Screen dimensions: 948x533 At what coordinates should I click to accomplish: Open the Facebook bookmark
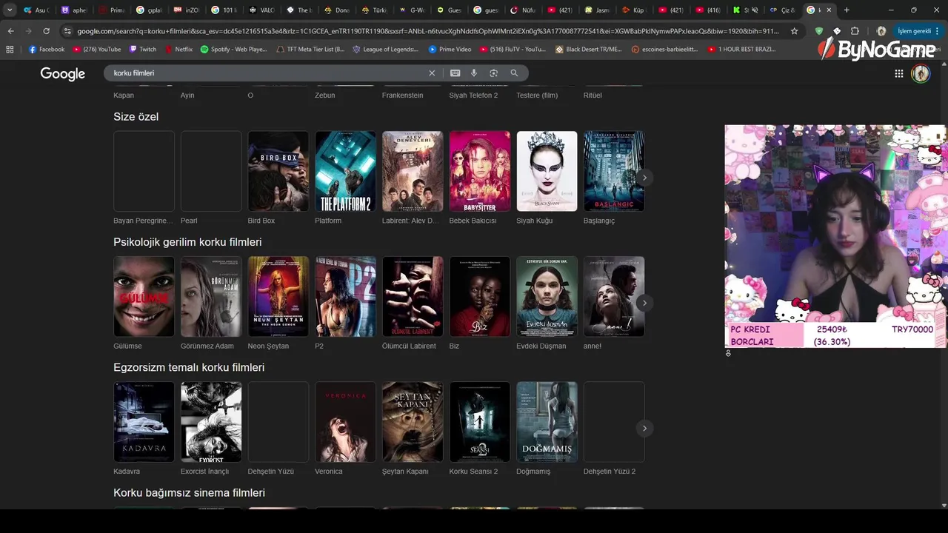[x=47, y=49]
